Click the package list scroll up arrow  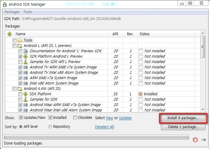(203, 33)
